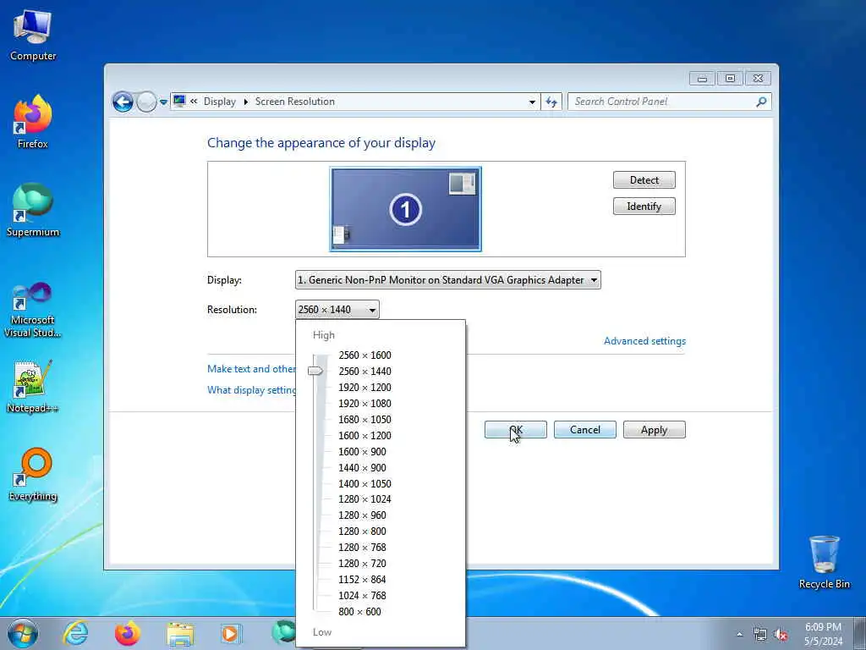
Task: Open the 'What display settings' help link
Action: pos(251,389)
